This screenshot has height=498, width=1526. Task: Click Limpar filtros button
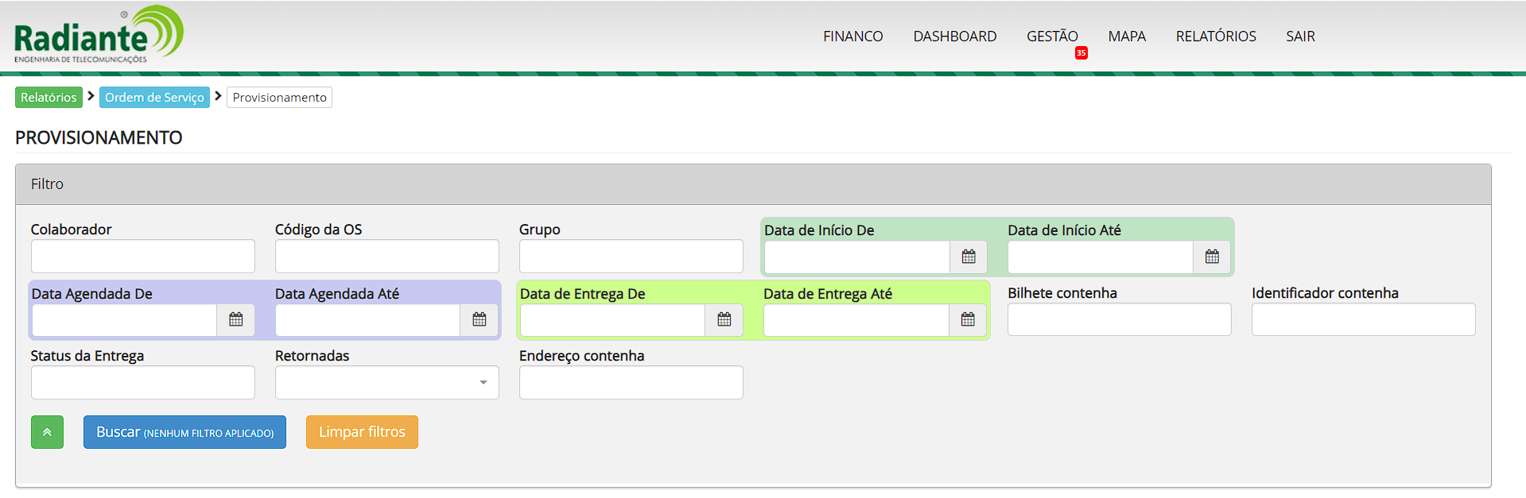pyautogui.click(x=362, y=432)
